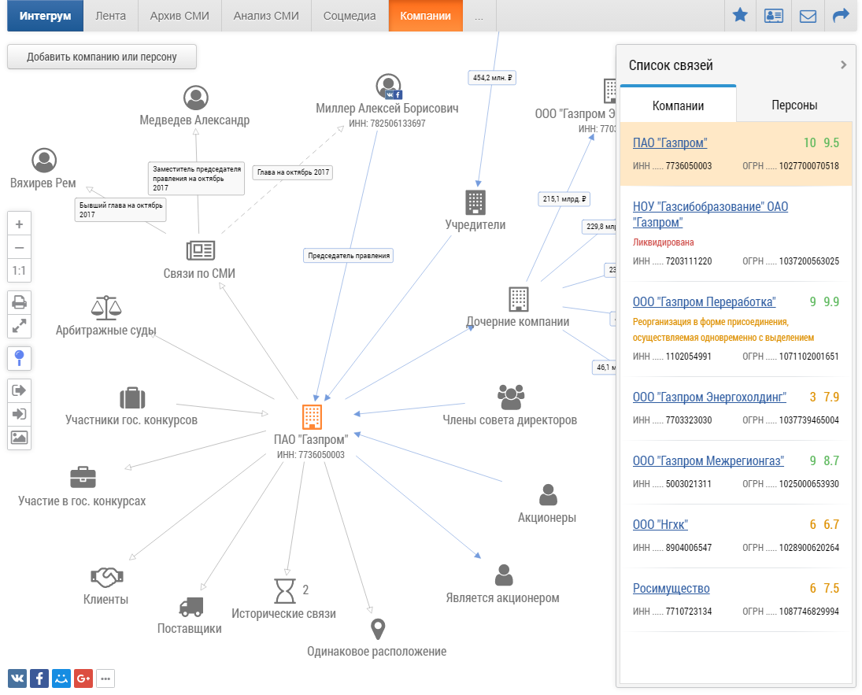Collapse the Список связей panel
The height and width of the screenshot is (695, 862).
843,65
